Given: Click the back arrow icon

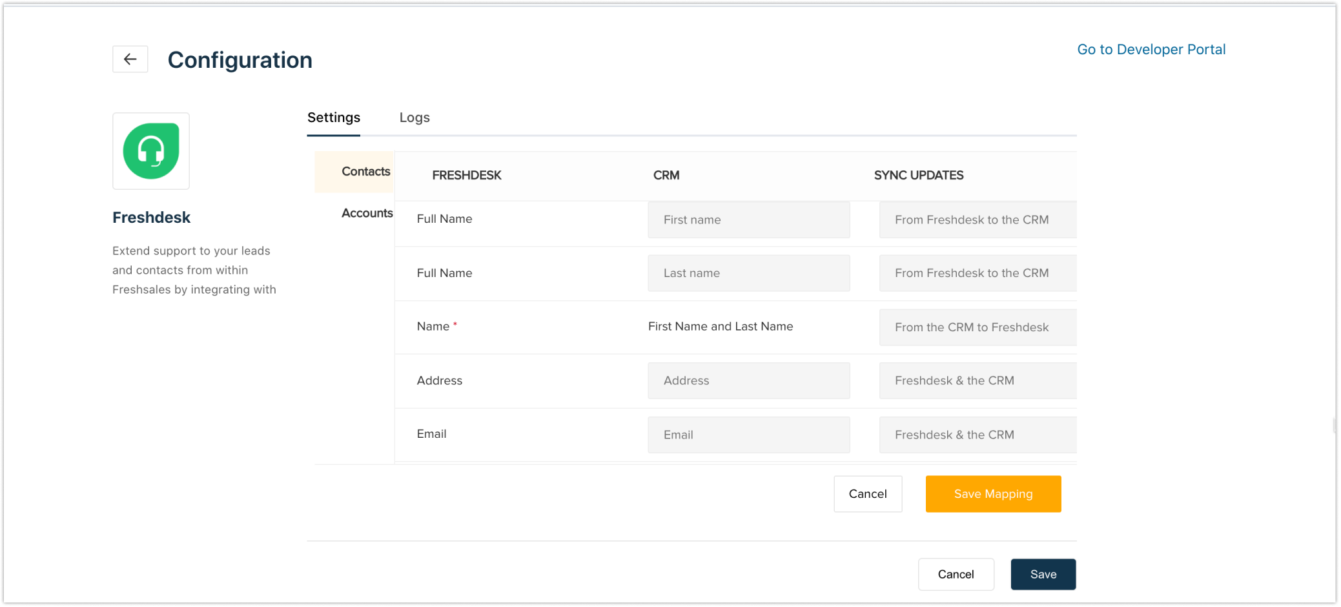Looking at the screenshot, I should (130, 59).
